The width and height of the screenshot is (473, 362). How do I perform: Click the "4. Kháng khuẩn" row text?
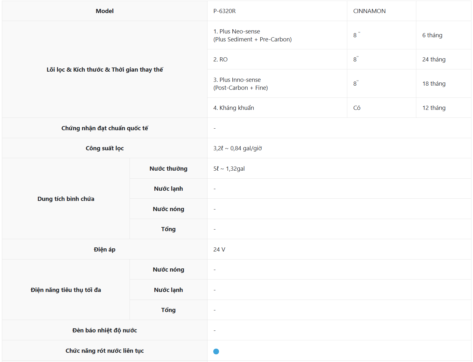click(x=234, y=108)
